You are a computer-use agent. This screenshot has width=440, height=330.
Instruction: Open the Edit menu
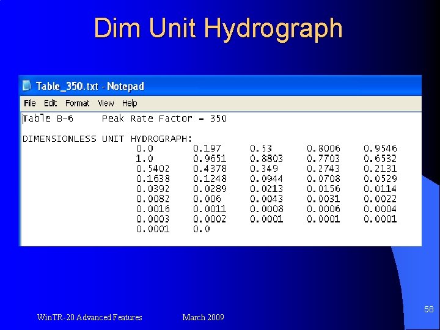tap(51, 103)
